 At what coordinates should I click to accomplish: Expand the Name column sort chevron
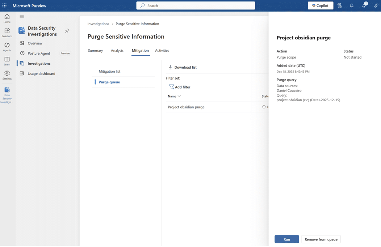pyautogui.click(x=179, y=97)
